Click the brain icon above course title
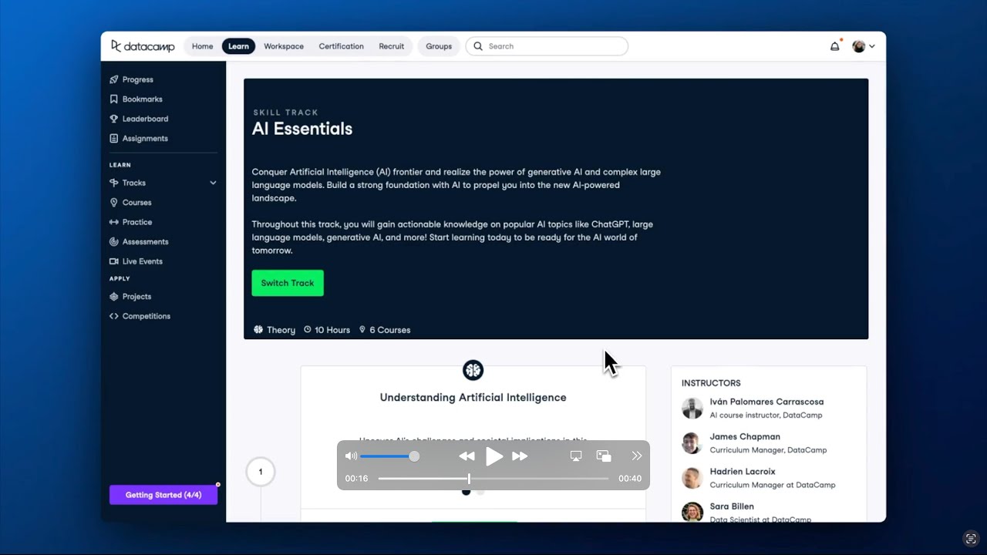The height and width of the screenshot is (555, 987). [473, 371]
